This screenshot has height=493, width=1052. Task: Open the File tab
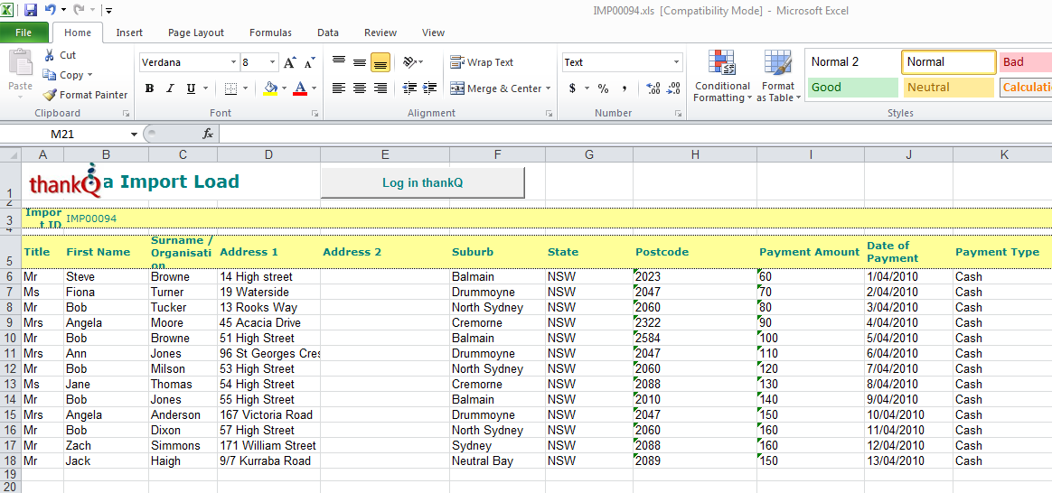pos(23,33)
